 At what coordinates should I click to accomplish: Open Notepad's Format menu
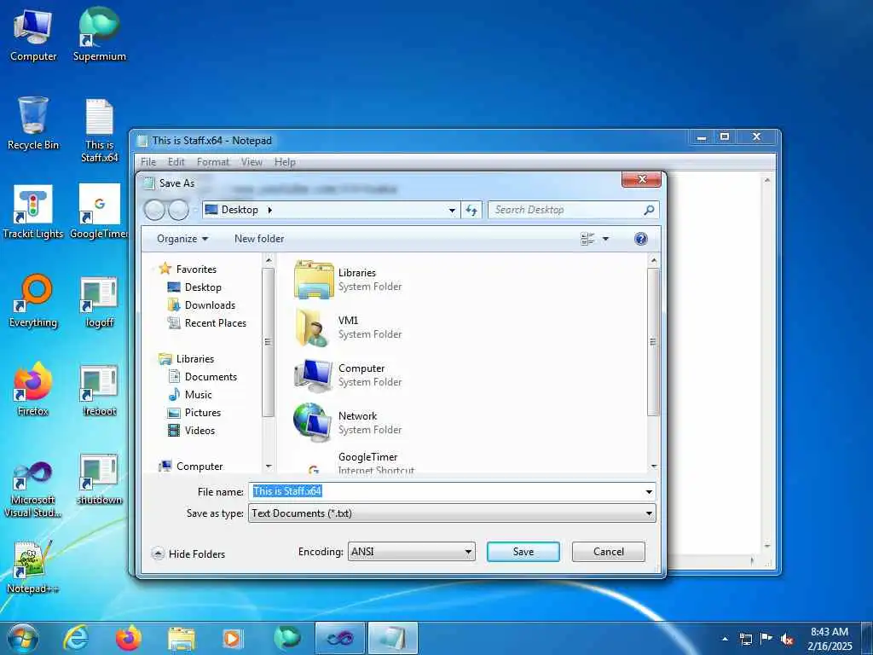click(x=212, y=162)
